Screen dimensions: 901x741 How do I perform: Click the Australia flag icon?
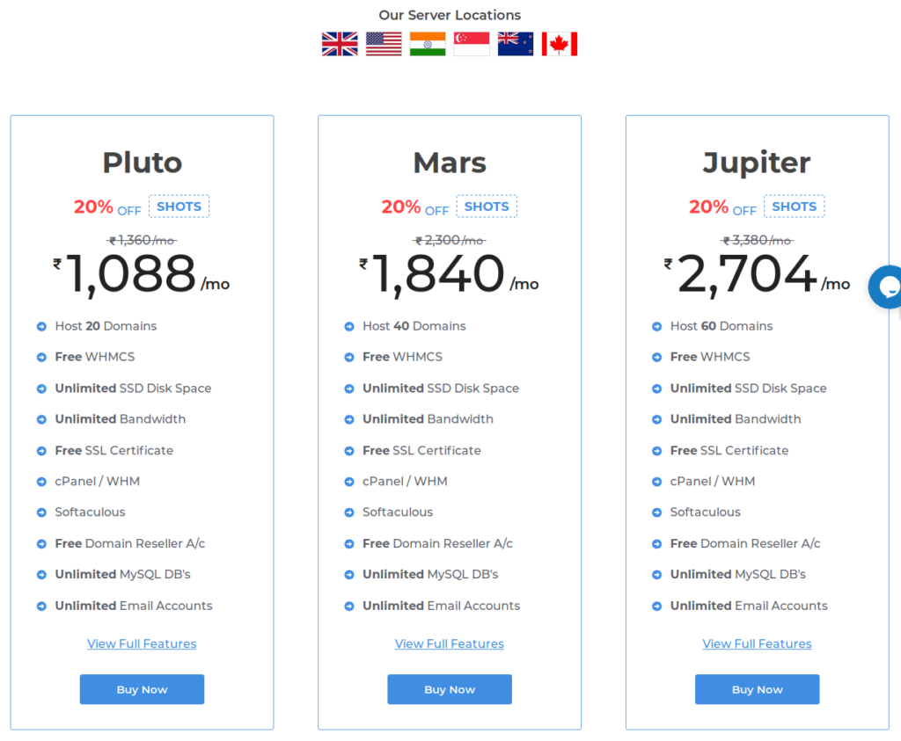tap(516, 44)
